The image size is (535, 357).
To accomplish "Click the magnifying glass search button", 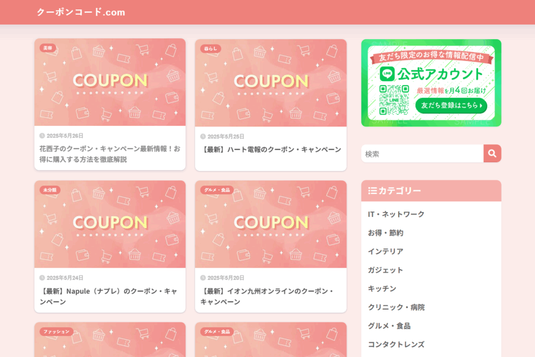I will tap(492, 154).
